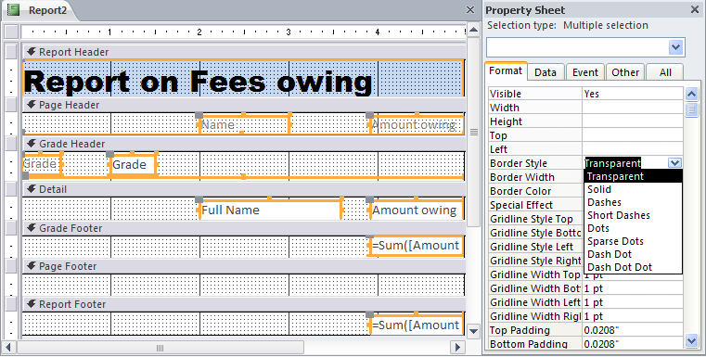Click the Detail section selector square

pos(11,189)
